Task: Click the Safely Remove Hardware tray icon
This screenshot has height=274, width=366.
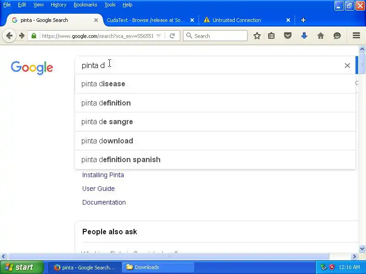Action: 323,267
